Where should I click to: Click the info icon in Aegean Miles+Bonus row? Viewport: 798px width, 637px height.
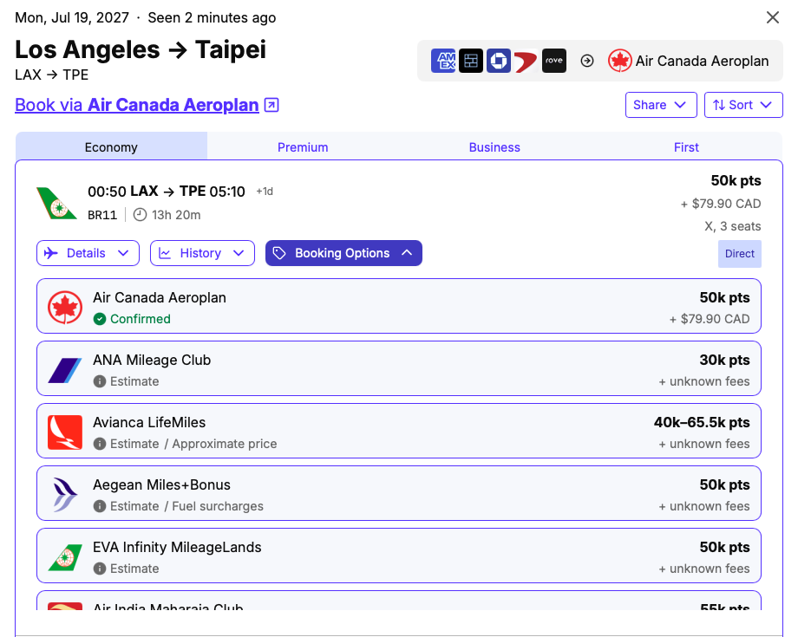tap(100, 506)
